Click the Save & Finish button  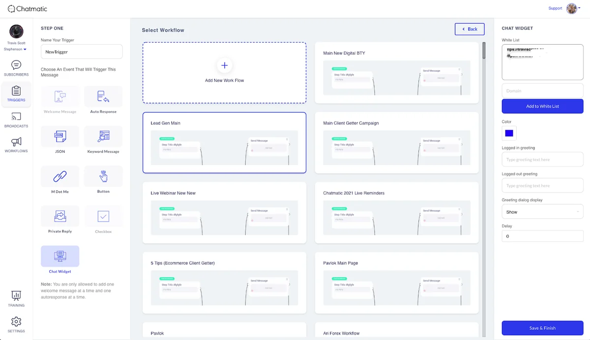point(542,328)
